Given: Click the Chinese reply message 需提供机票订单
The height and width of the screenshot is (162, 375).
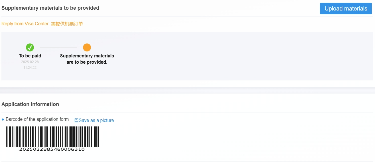Looking at the screenshot, I should click(67, 24).
